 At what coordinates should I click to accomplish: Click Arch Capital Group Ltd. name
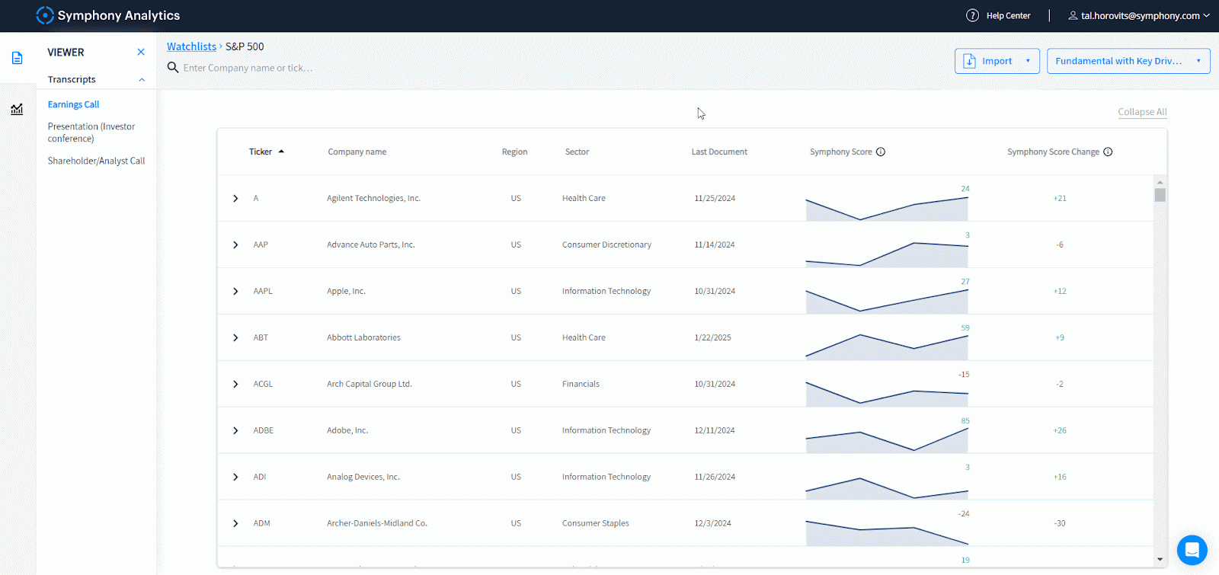[370, 384]
